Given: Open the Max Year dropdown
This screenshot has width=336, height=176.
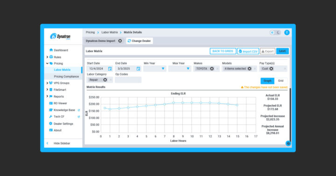Looking at the screenshot, I should pos(180,68).
